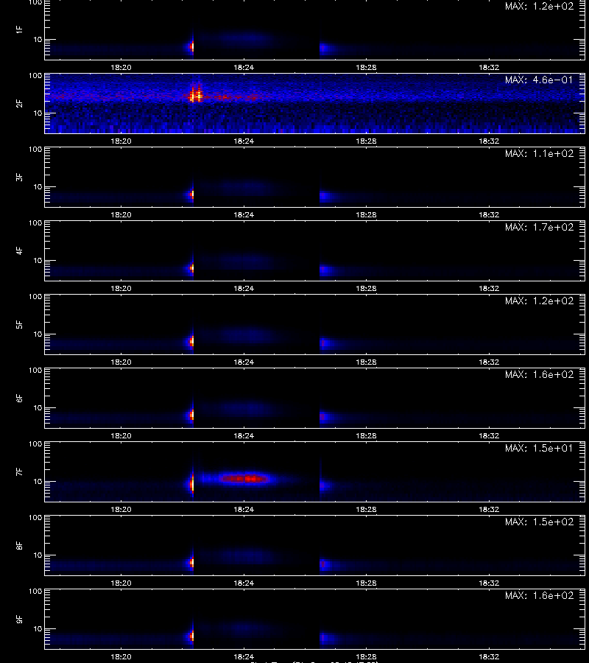589x663 pixels.
Task: Select the MAX: 1.1e+02 label in 3F panel
Action: [539, 153]
